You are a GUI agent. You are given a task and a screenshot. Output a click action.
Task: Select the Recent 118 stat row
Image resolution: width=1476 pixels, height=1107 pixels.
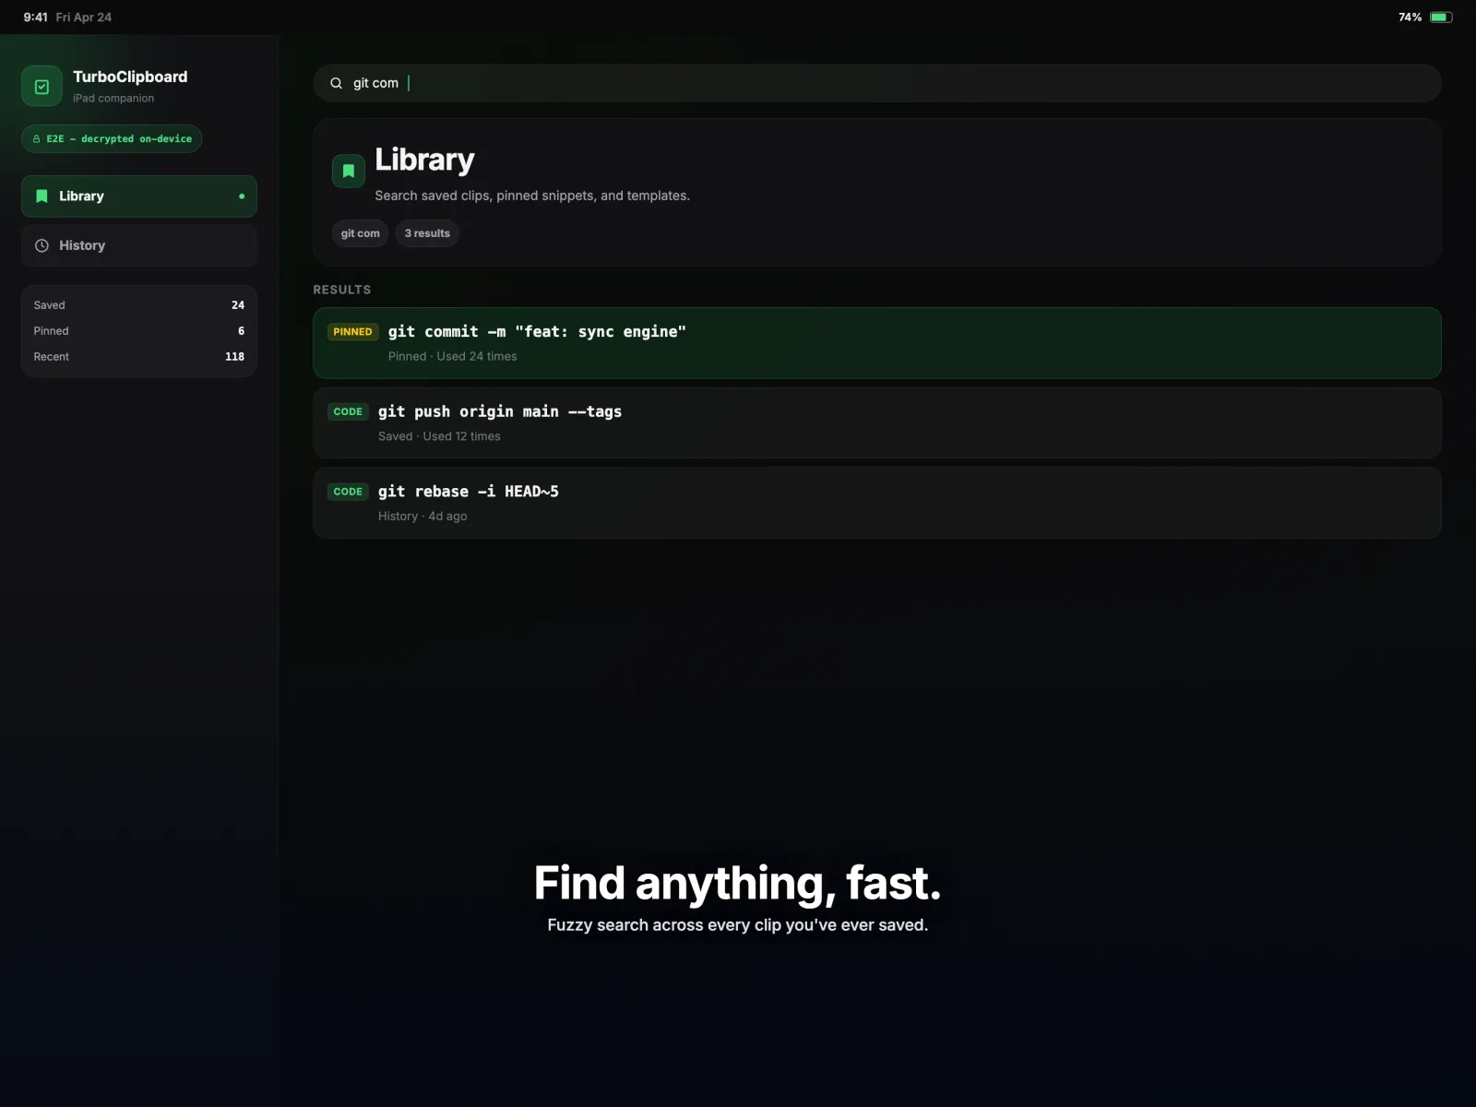[139, 357]
